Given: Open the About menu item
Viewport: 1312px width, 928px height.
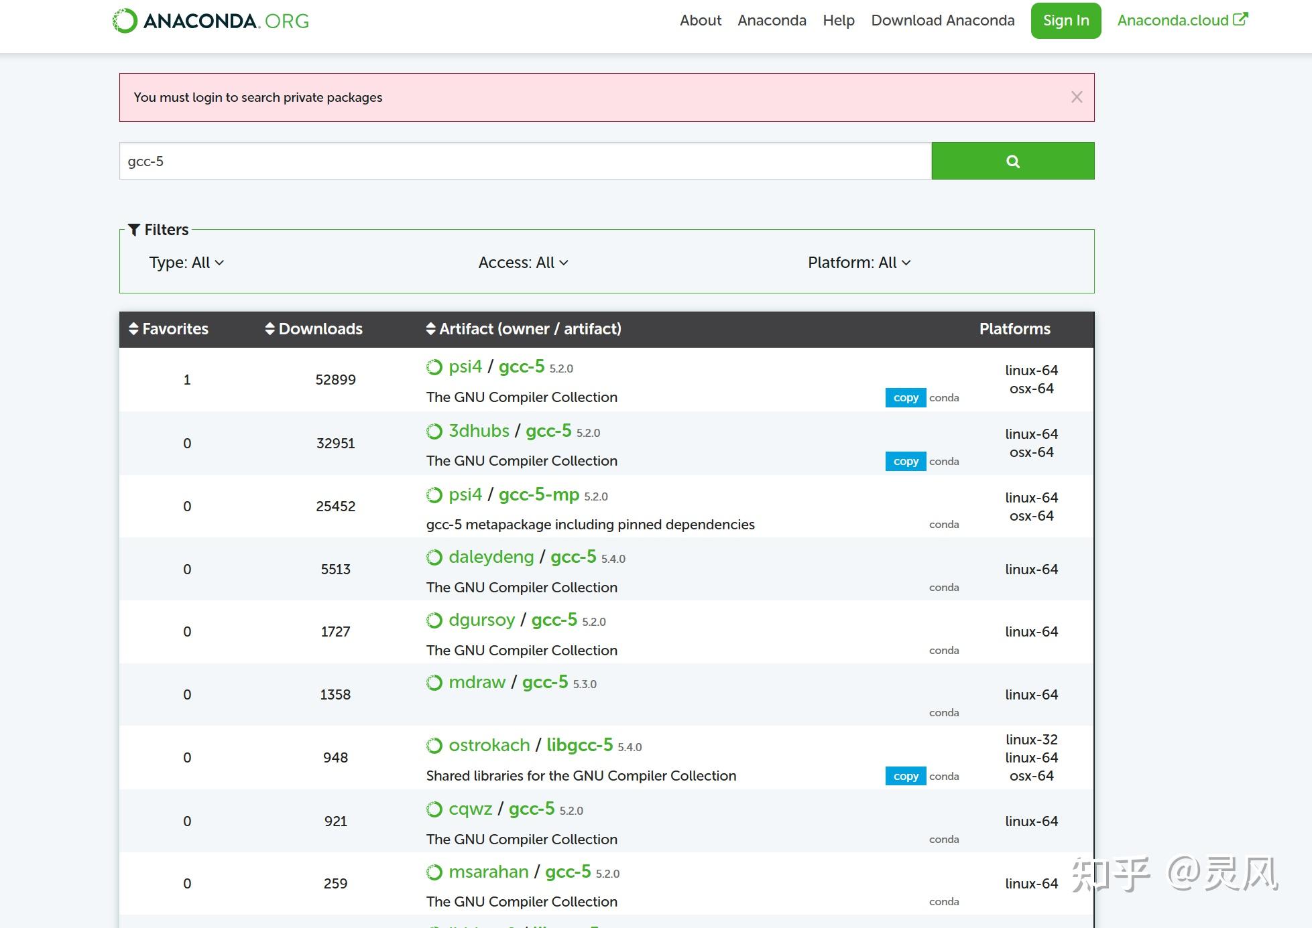Looking at the screenshot, I should coord(700,21).
